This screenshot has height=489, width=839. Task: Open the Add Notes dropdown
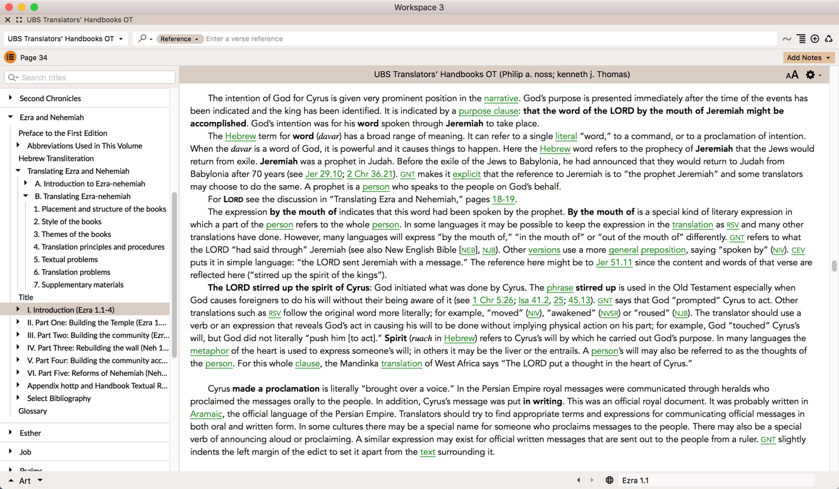[809, 57]
